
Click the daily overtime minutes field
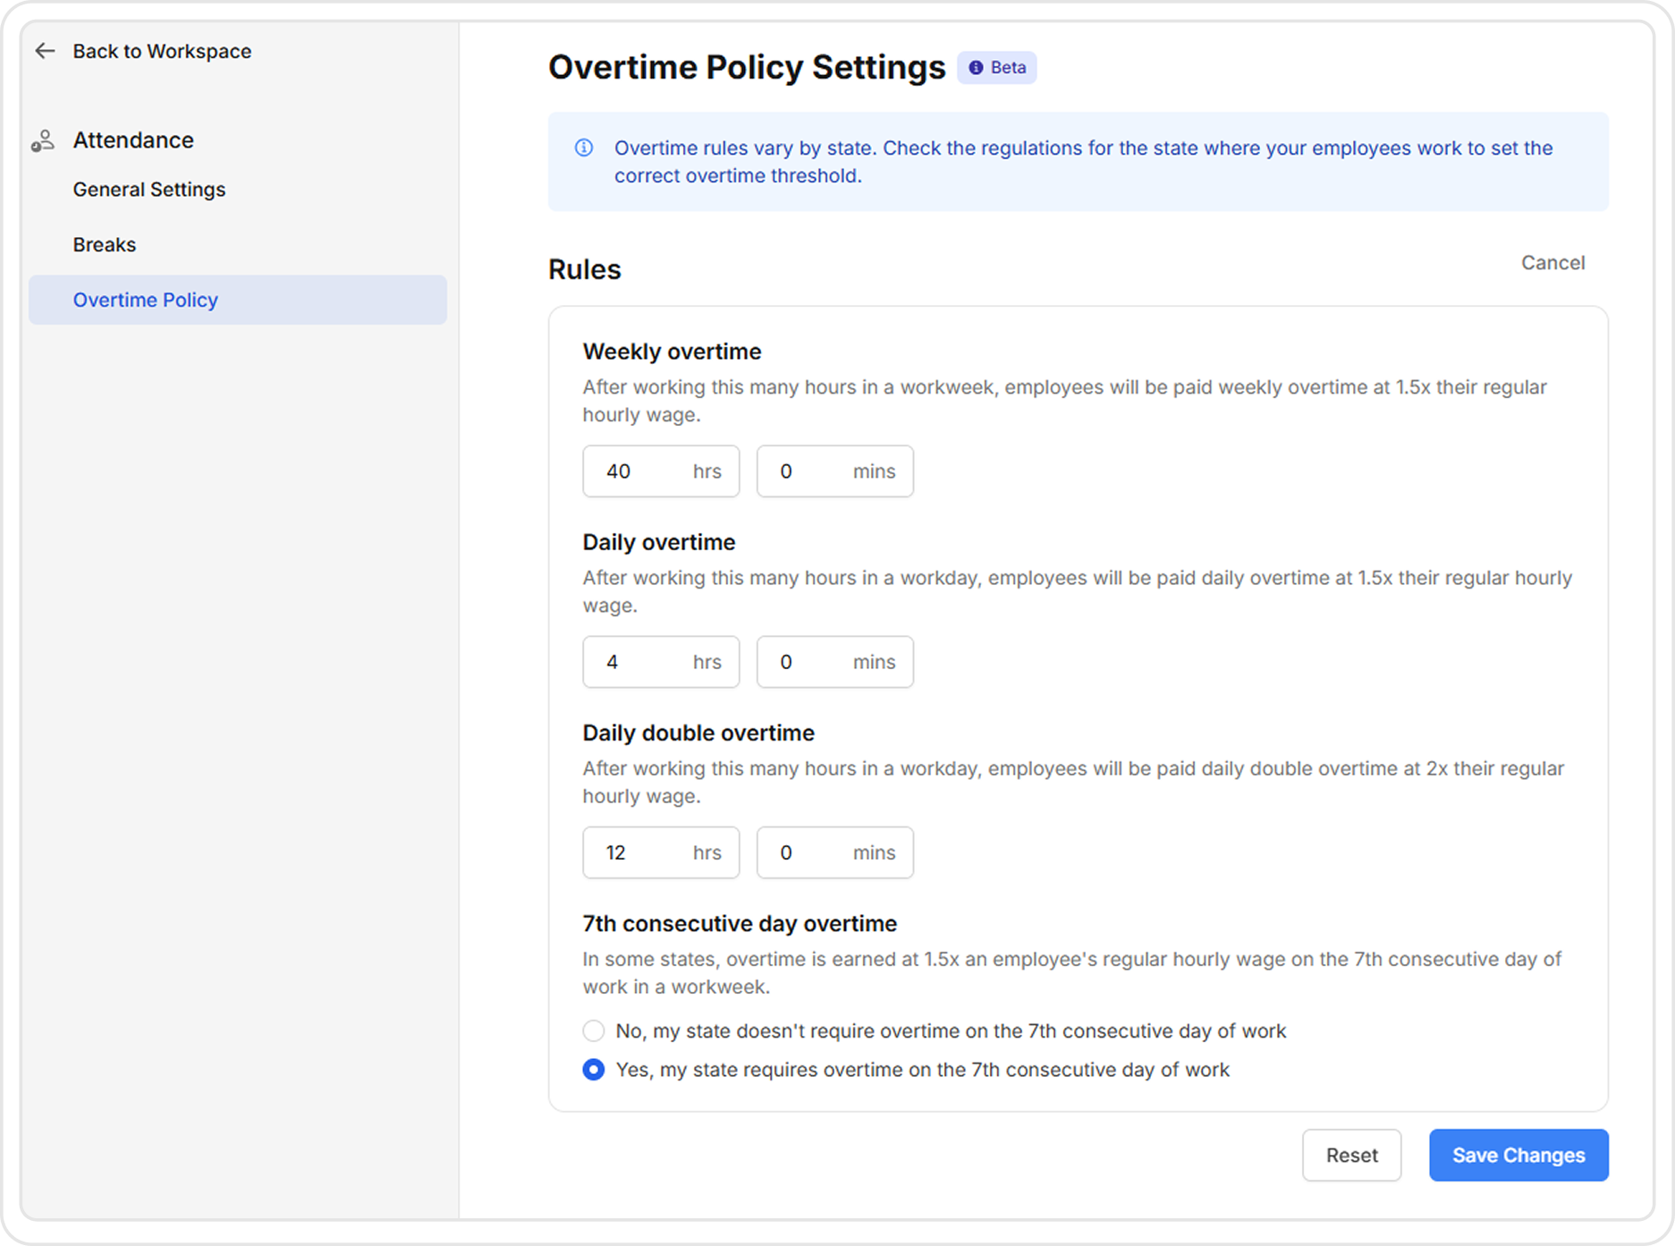(833, 662)
